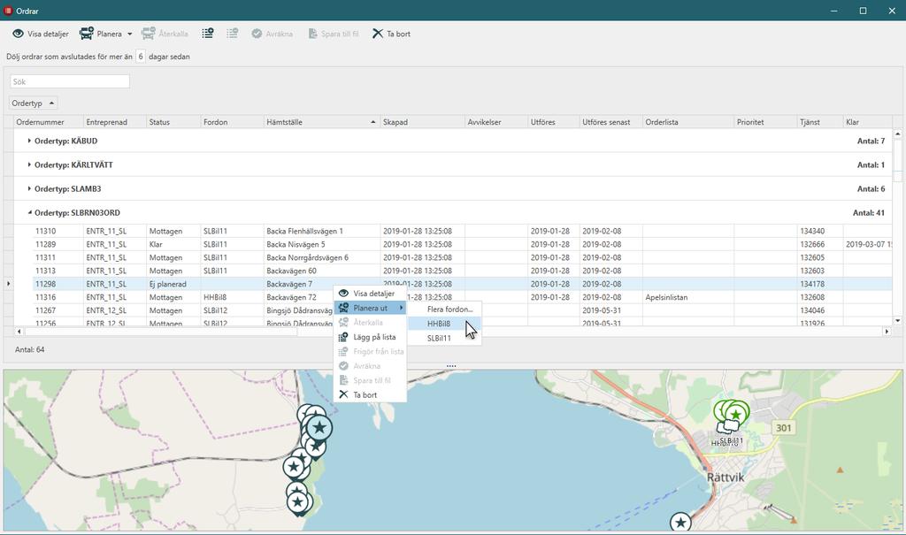Focus the Sök search box
This screenshot has height=535, width=906.
point(70,81)
